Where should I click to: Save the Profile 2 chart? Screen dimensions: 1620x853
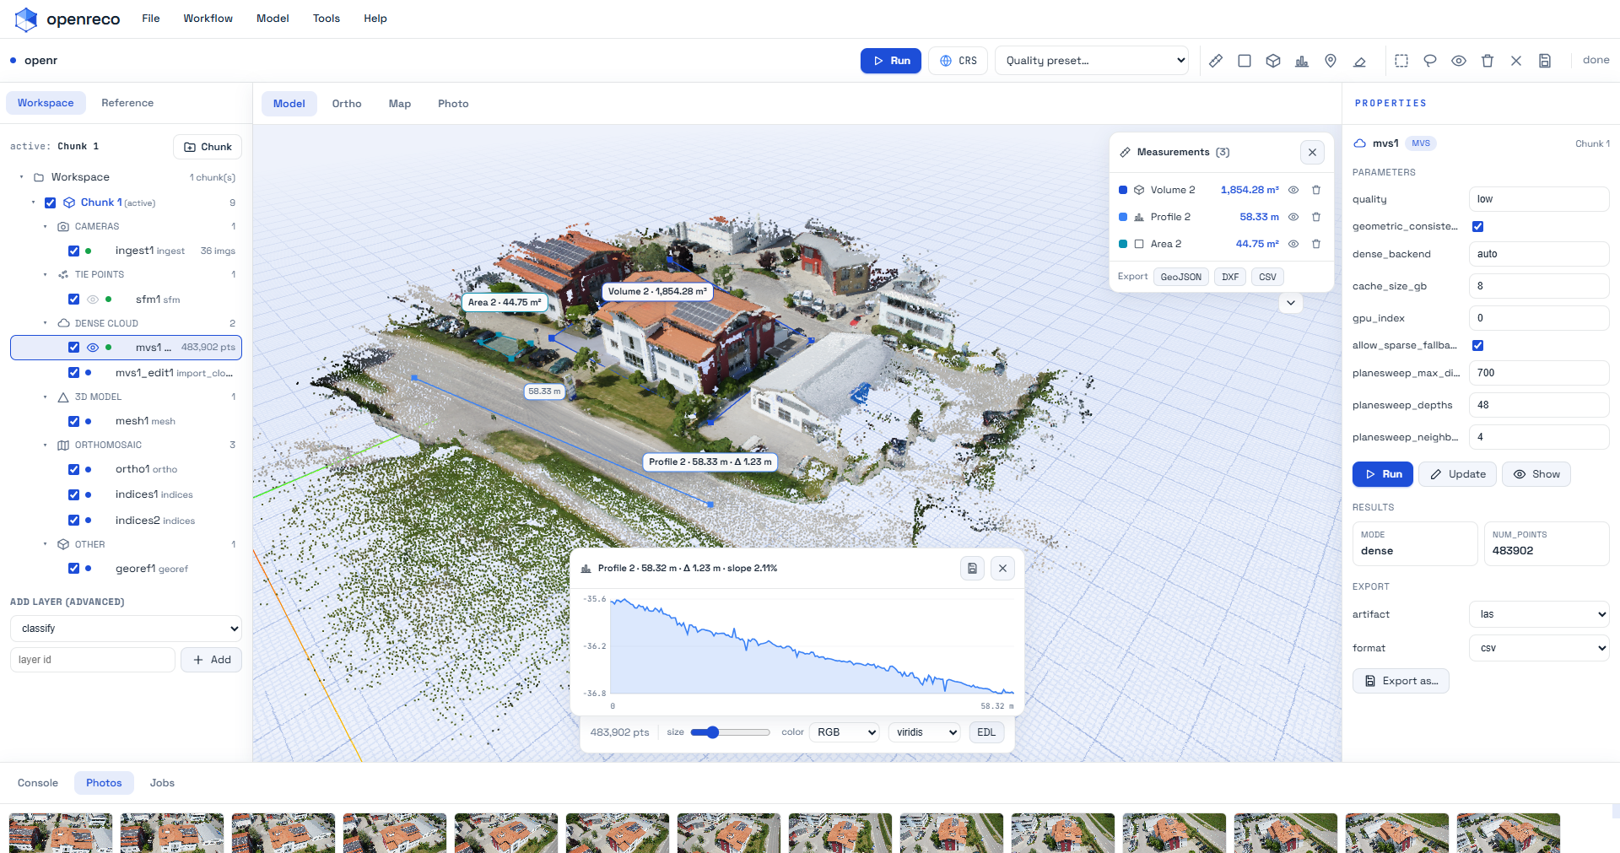972,569
